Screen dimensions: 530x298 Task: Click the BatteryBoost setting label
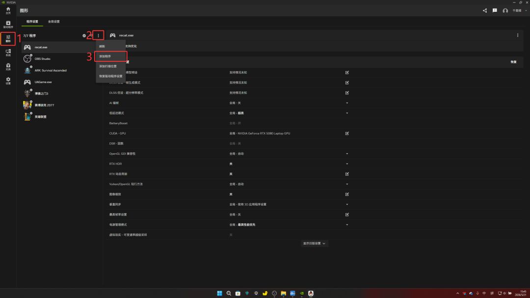coord(118,123)
